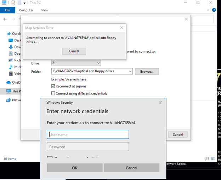Switch to the View ribbon tab
Screen dimensions: 221x180
coord(45,10)
